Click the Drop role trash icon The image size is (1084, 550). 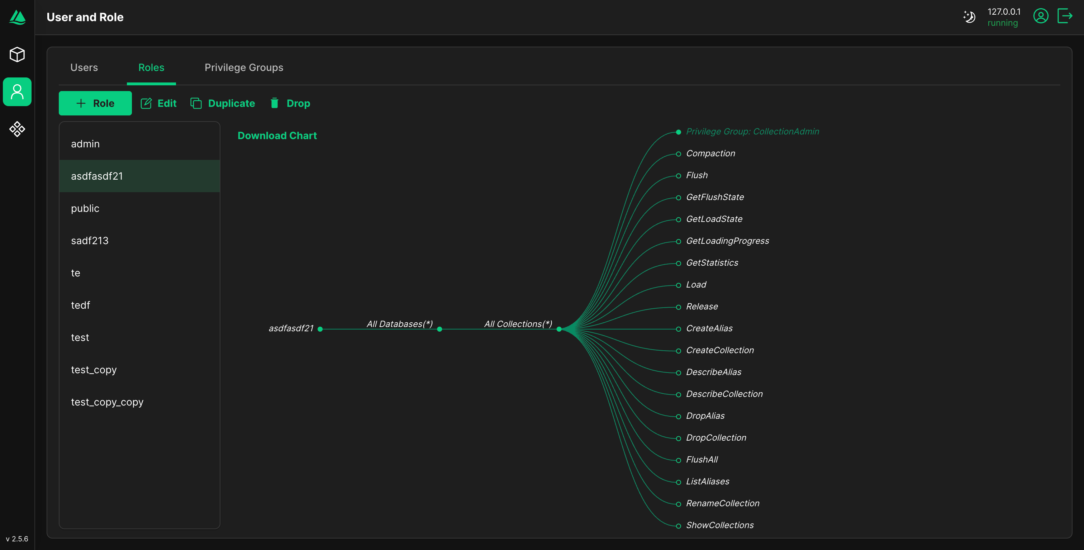point(274,104)
